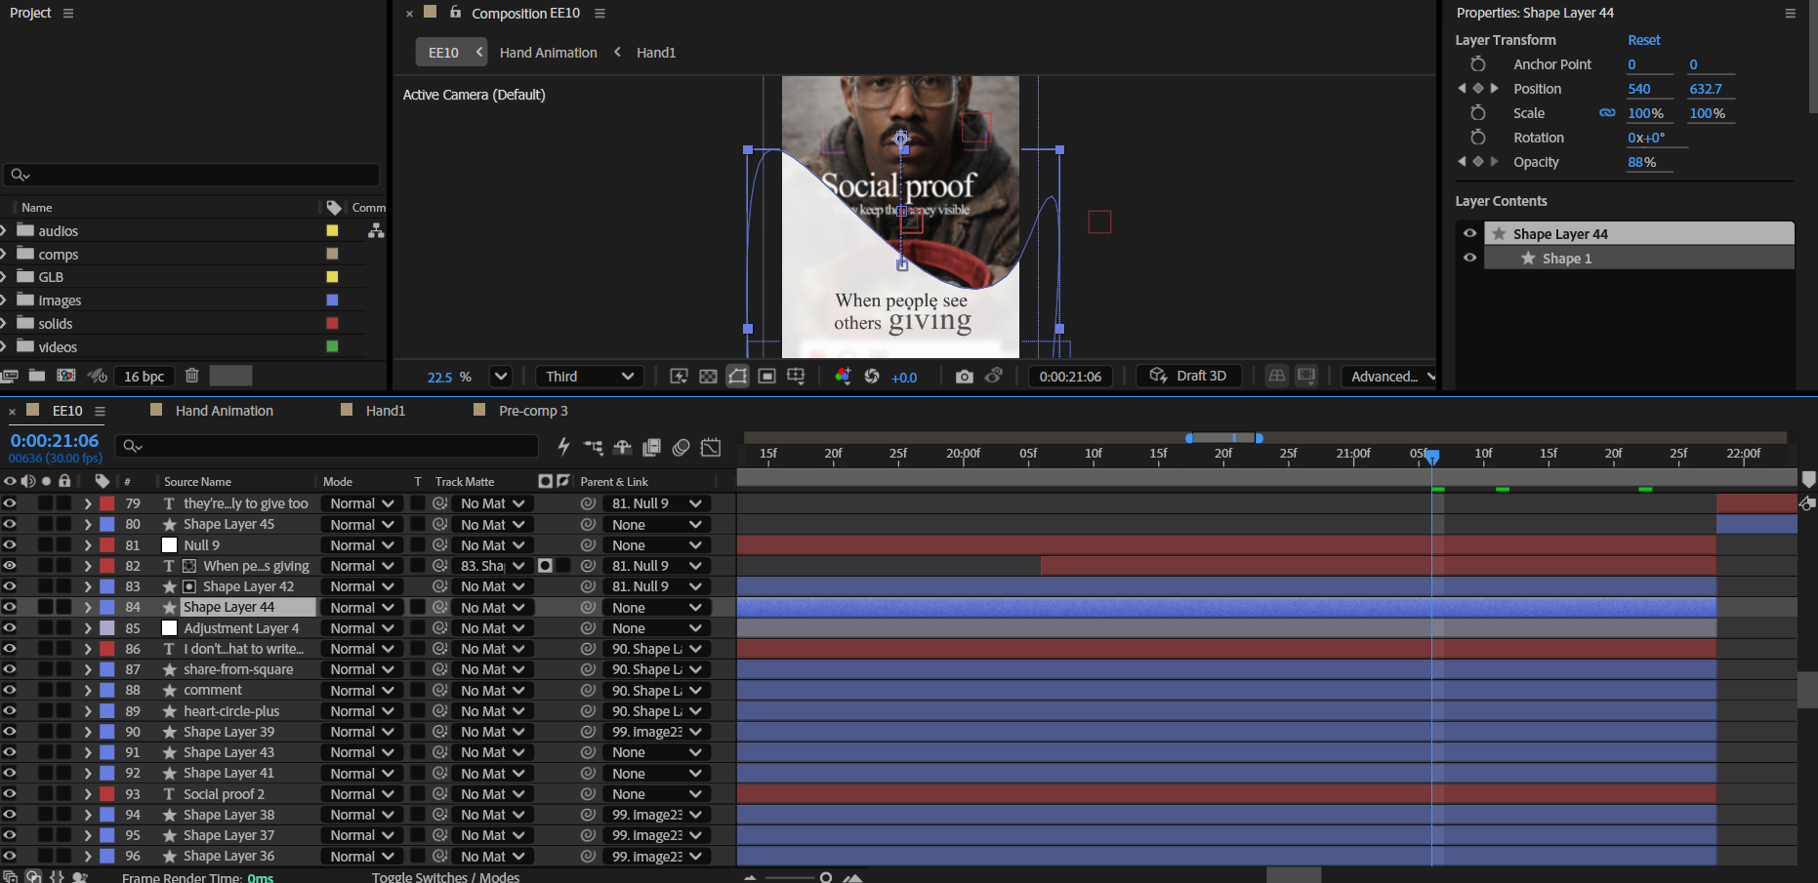
Task: Click the Opacity stopwatch keyframe diamond
Action: [x=1478, y=162]
